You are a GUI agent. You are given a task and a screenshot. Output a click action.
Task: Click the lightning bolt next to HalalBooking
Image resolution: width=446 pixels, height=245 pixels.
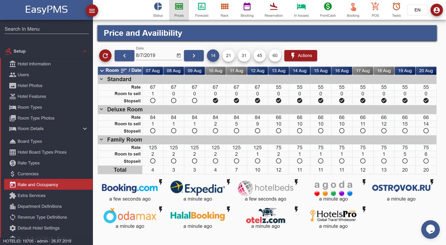[229, 209]
